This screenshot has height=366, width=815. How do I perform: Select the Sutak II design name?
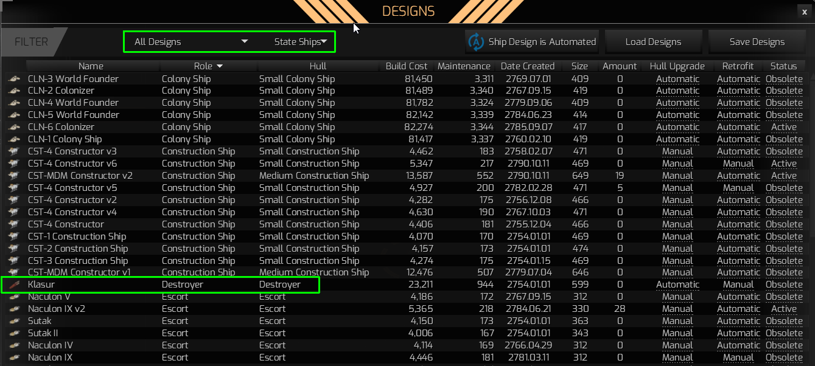tap(43, 333)
